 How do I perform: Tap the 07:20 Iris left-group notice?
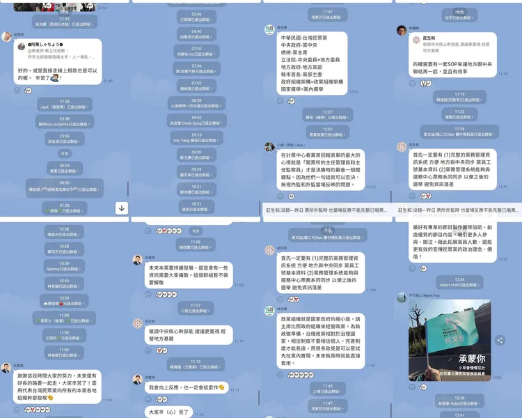tap(196, 52)
